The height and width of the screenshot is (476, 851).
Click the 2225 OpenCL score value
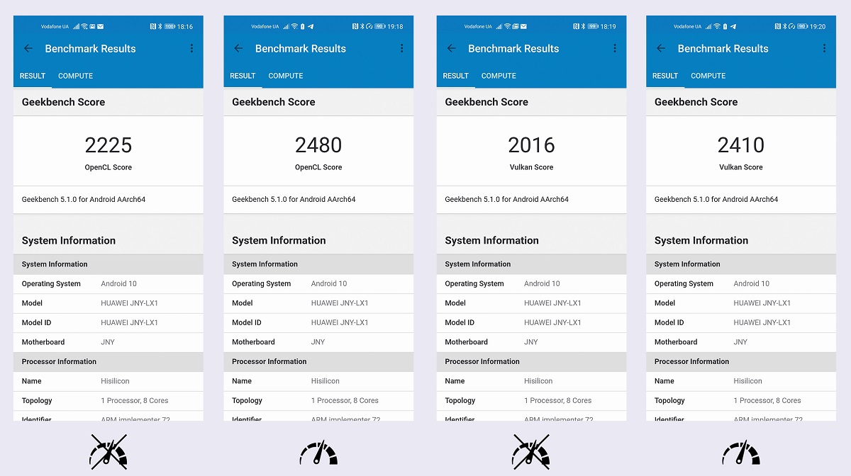coord(109,145)
